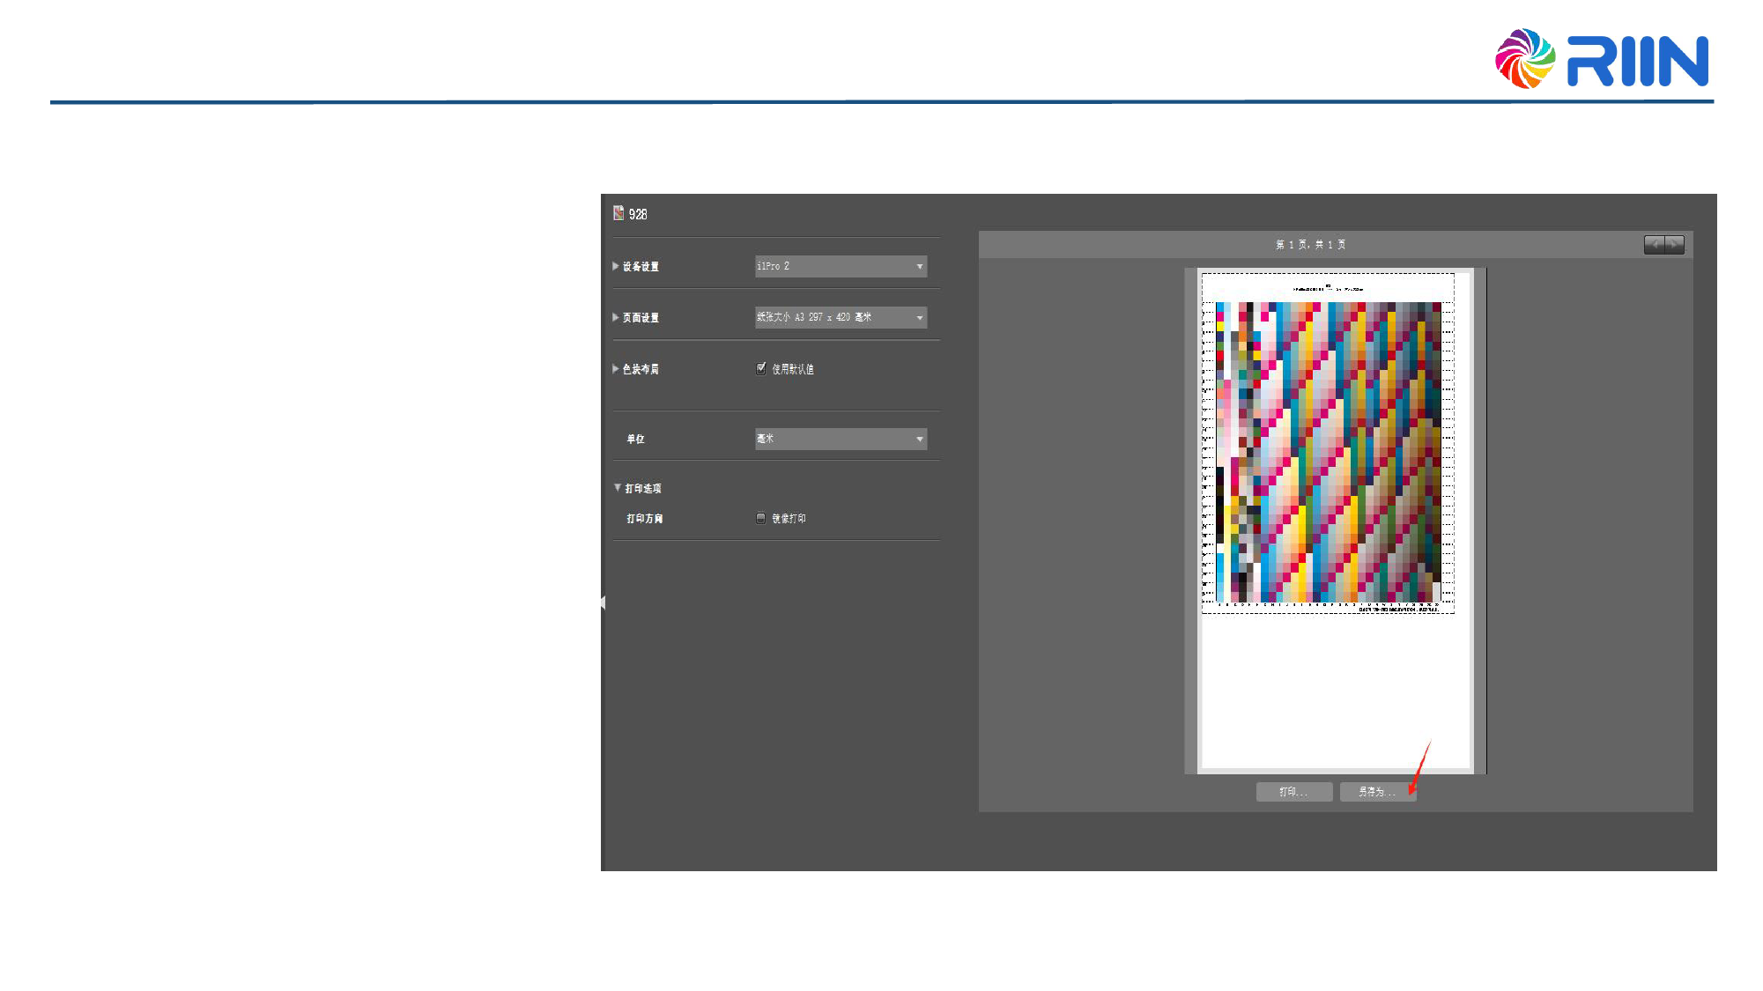Go to the next preview page arrow
The width and height of the screenshot is (1763, 991).
tap(1674, 245)
